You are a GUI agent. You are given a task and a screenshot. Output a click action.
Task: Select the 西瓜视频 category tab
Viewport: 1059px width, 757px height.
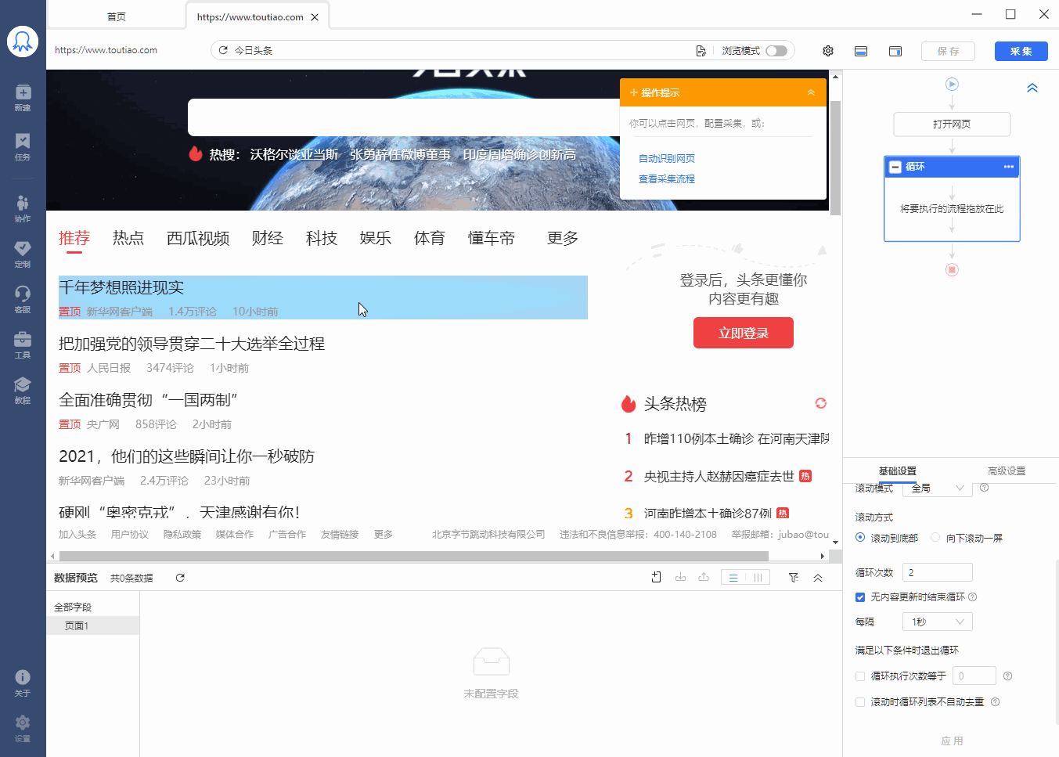point(198,238)
